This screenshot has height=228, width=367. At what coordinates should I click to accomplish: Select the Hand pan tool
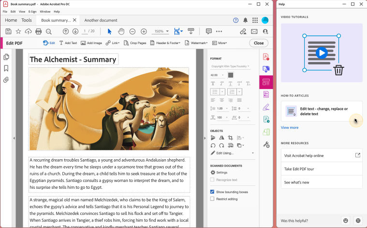pyautogui.click(x=121, y=31)
